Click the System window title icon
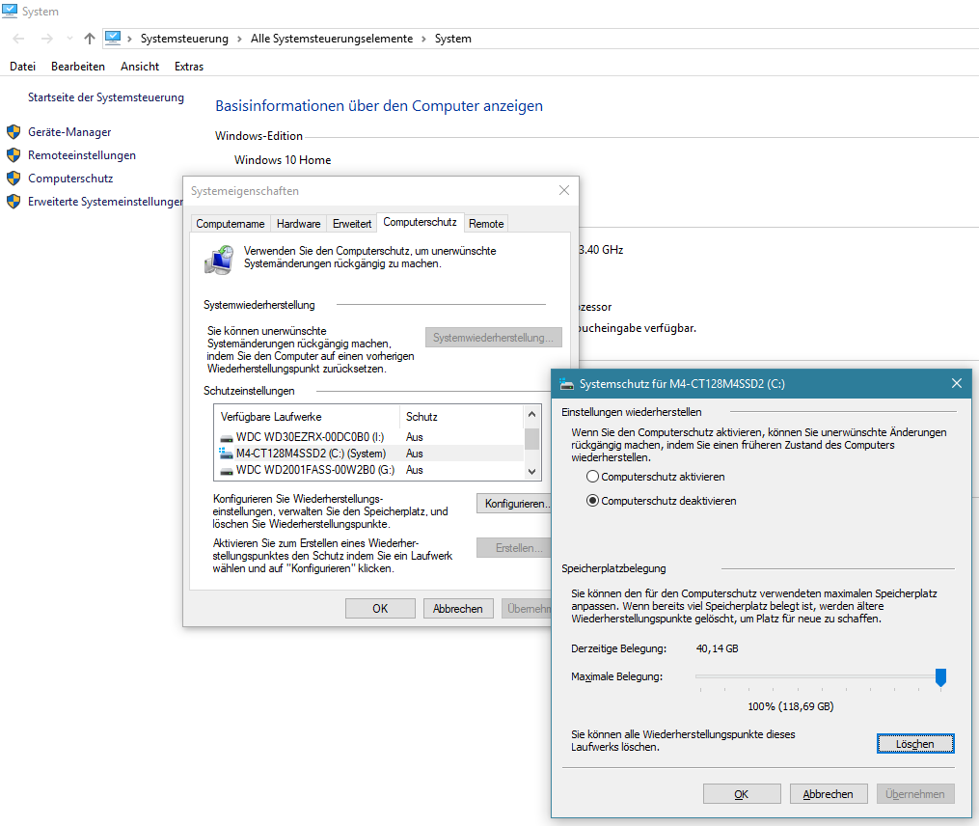Screen dimensions: 979x826 (10, 12)
